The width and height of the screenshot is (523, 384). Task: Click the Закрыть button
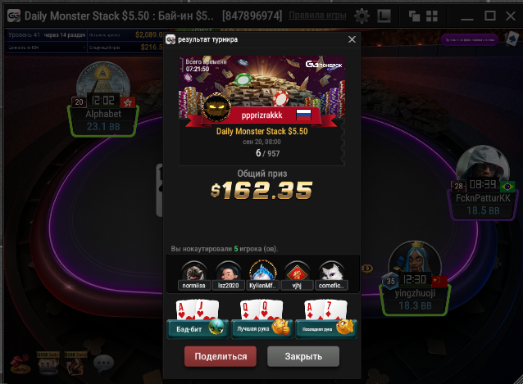(x=303, y=356)
